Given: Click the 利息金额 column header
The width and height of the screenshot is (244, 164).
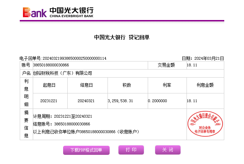Looking at the screenshot, I should (x=205, y=85).
